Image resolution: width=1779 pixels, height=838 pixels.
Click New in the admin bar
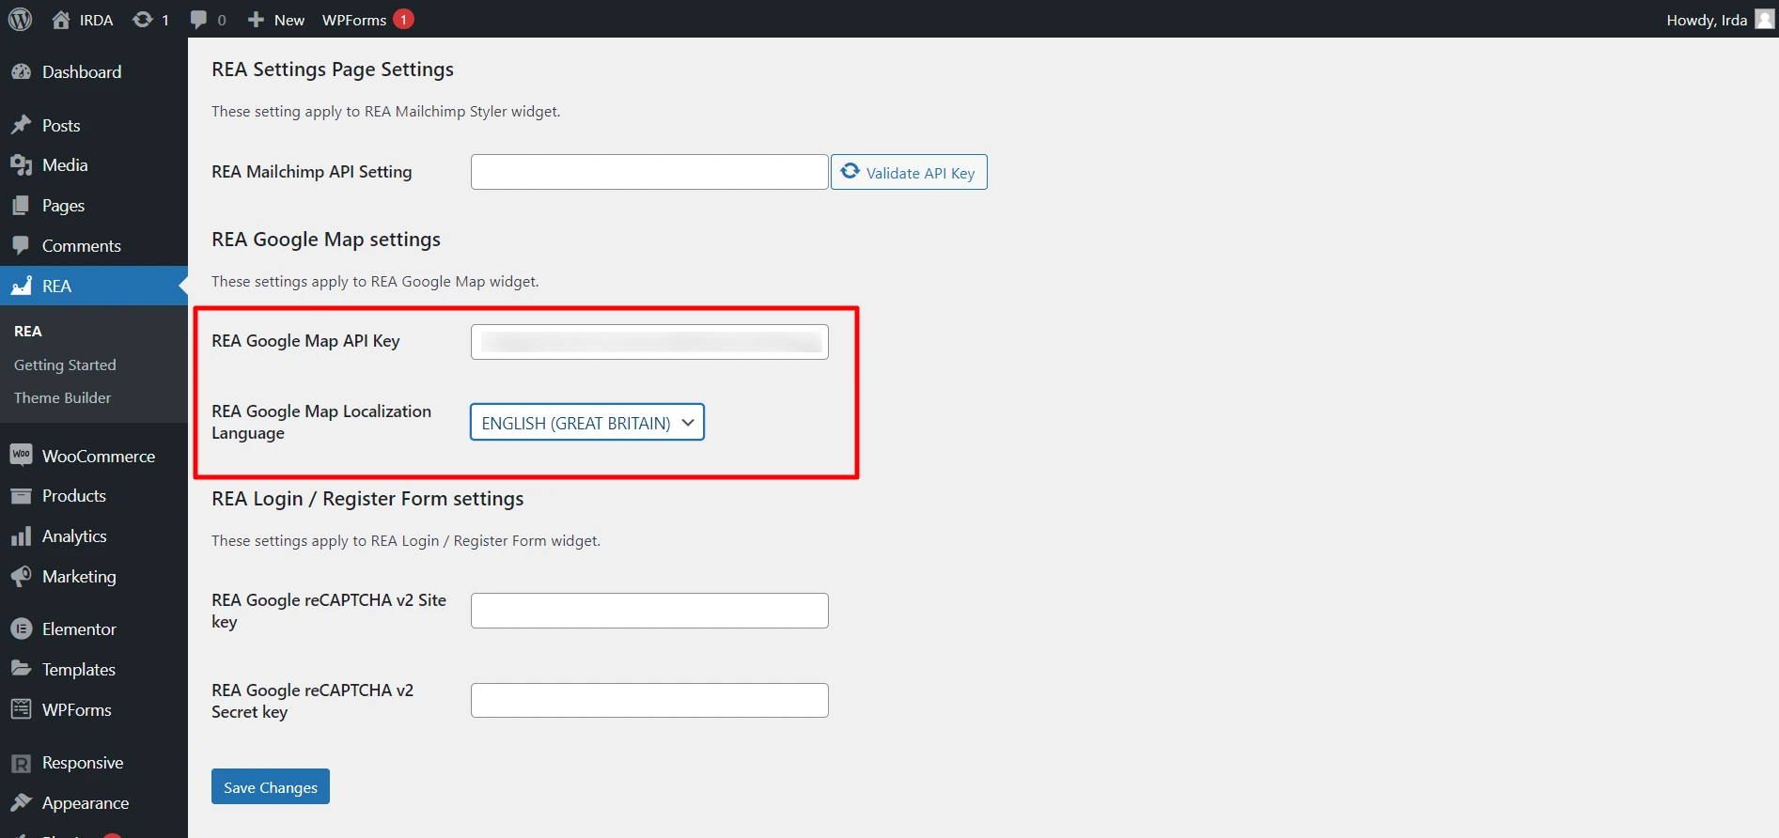tap(289, 20)
